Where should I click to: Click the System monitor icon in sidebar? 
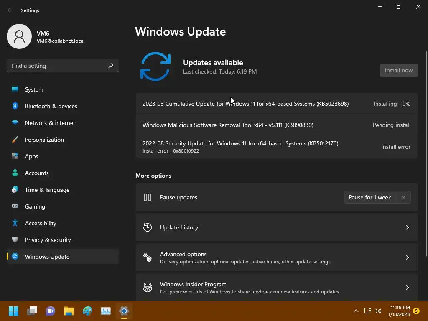[15, 89]
